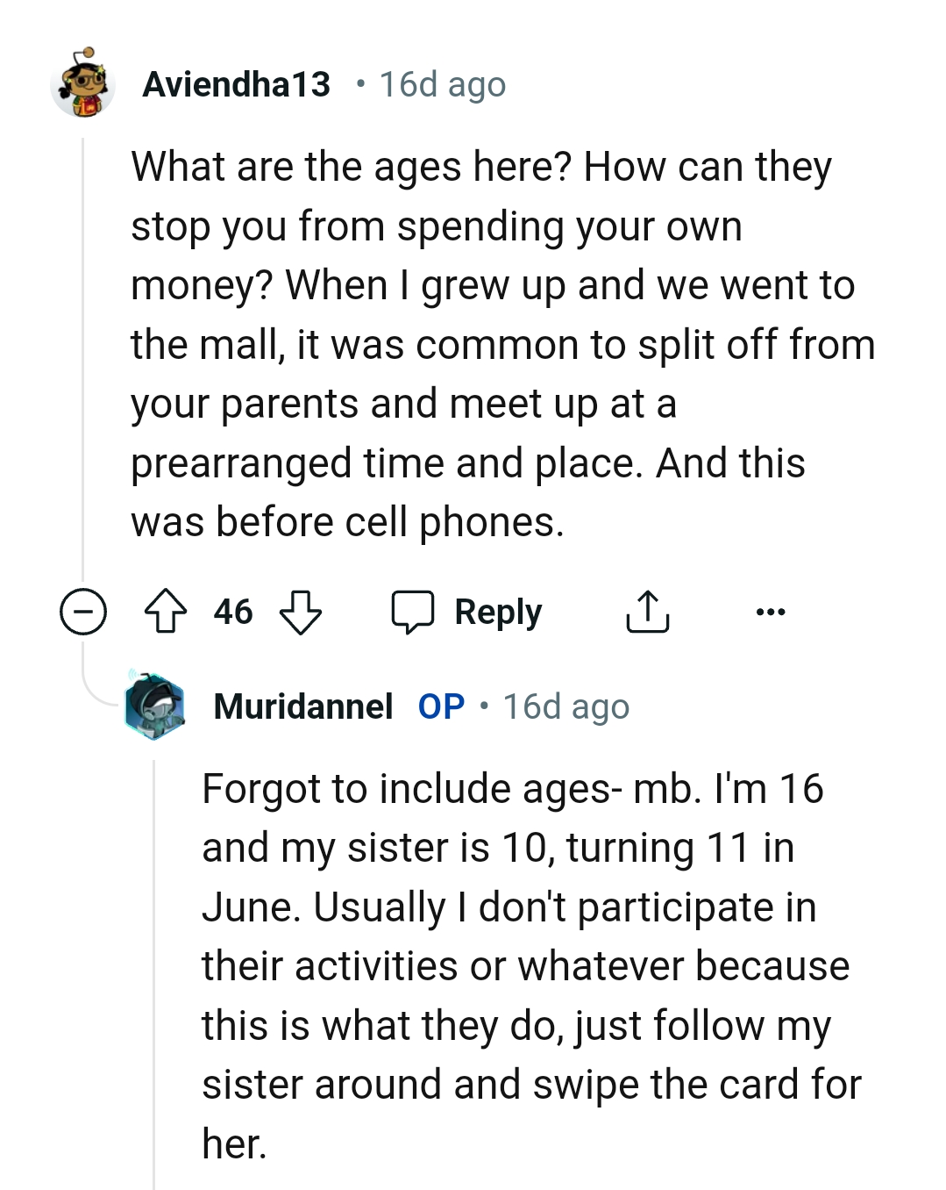The height and width of the screenshot is (1190, 946).
Task: Visit the Aviendha13 username link
Action: (237, 85)
